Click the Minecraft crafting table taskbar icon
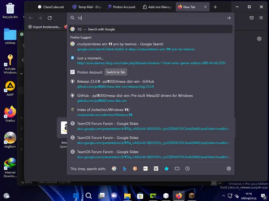Image resolution: width=269 pixels, height=201 pixels. coord(192,196)
